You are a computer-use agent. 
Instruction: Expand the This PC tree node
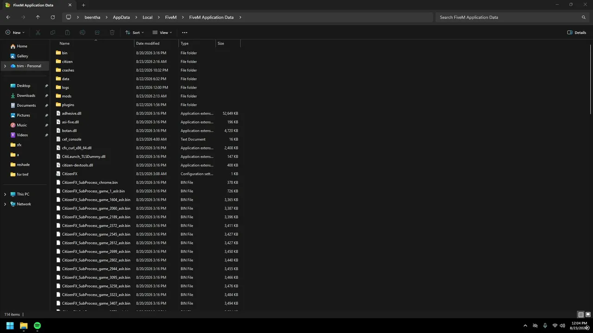tap(5, 194)
